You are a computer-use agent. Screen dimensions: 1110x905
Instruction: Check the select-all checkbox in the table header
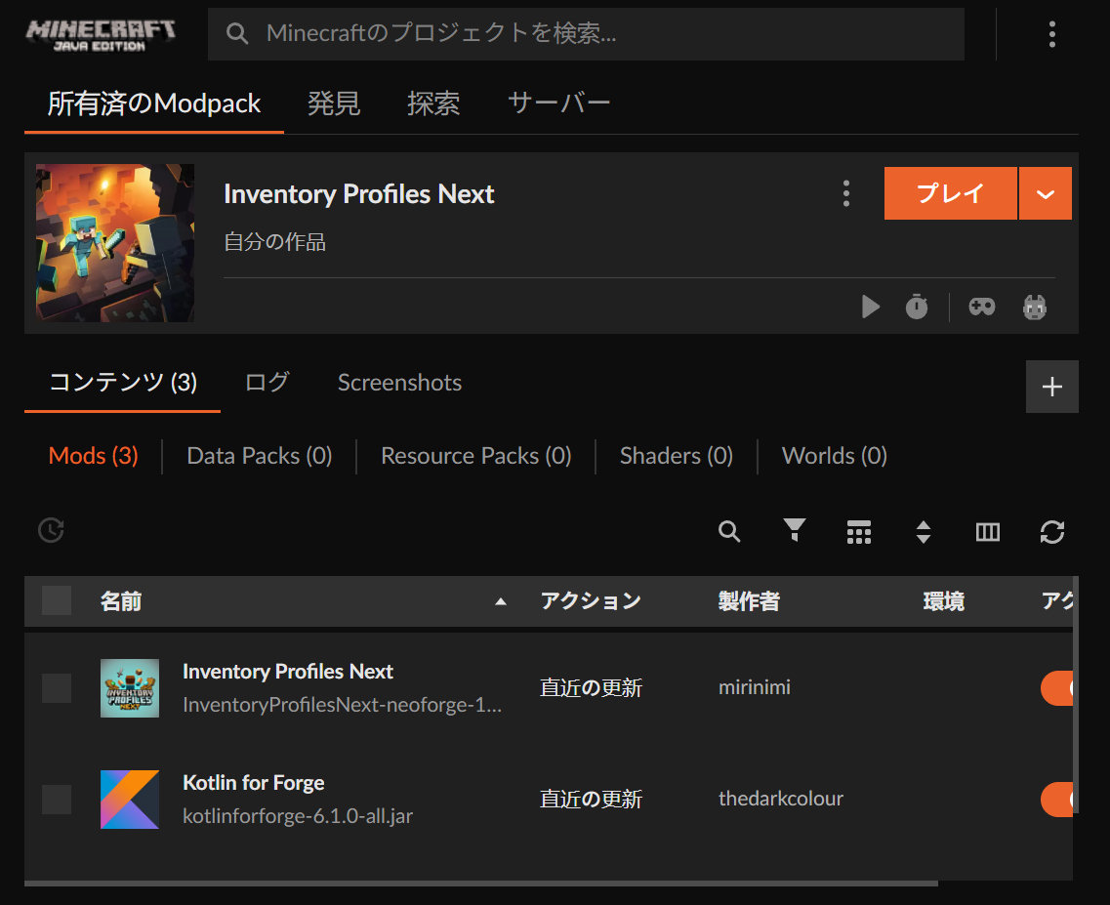click(x=56, y=600)
